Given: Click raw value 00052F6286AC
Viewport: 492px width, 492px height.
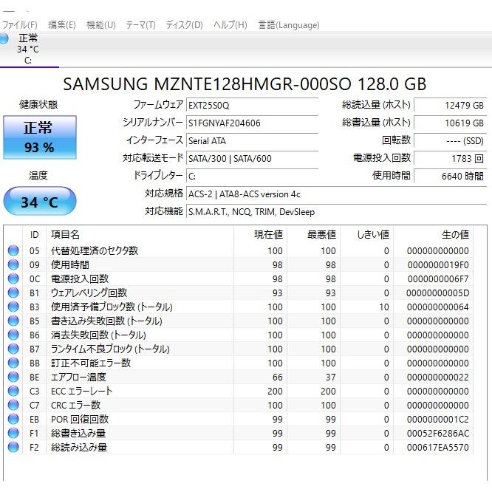Looking at the screenshot, I should [438, 434].
